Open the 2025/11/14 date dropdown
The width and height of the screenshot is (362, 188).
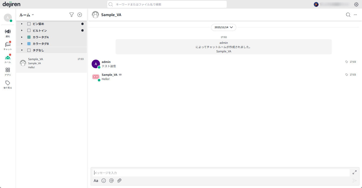coord(224,27)
